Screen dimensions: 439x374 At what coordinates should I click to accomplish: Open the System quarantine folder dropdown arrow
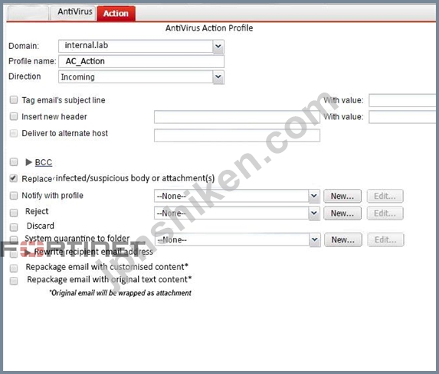(x=315, y=240)
